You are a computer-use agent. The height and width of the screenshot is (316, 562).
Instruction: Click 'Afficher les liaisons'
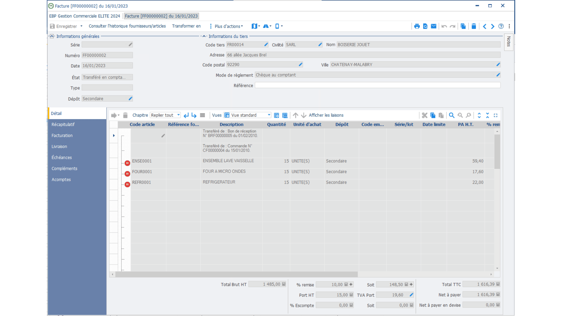pyautogui.click(x=325, y=115)
